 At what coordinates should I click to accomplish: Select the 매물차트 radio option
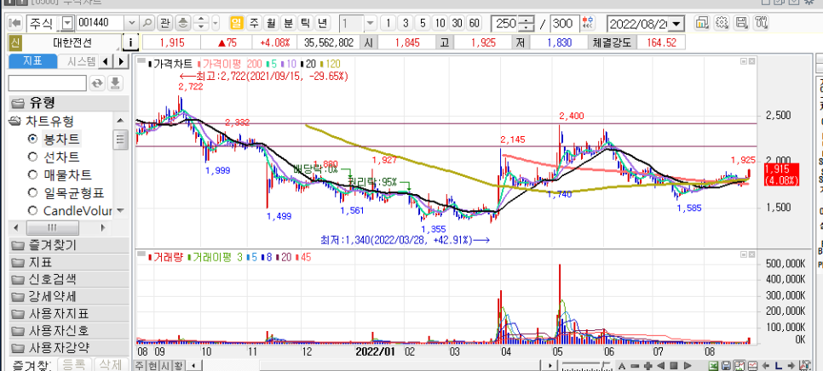32,174
